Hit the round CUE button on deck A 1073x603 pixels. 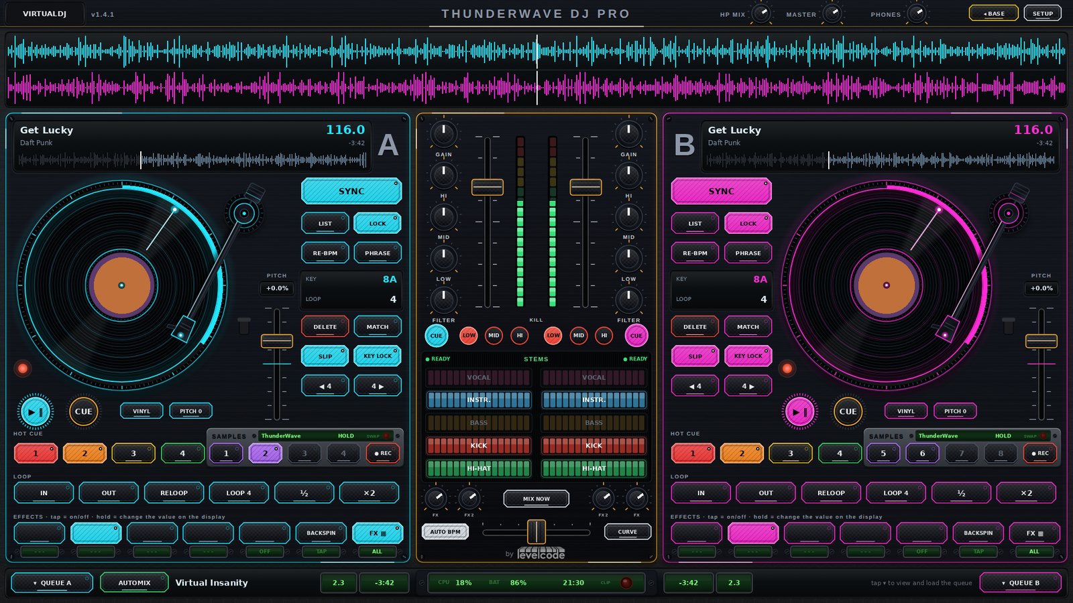84,411
